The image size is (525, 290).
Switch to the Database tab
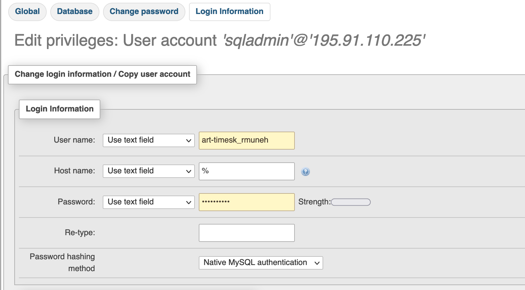click(75, 12)
